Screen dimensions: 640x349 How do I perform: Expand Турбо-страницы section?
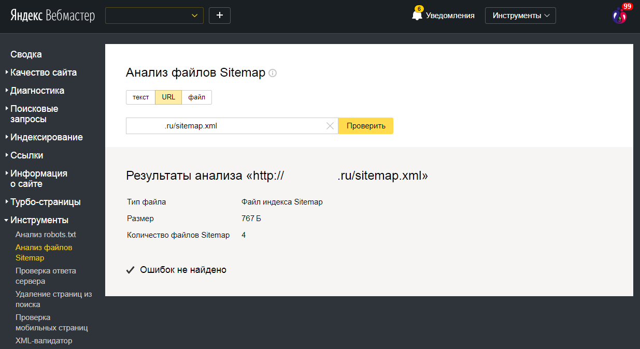[x=46, y=202]
